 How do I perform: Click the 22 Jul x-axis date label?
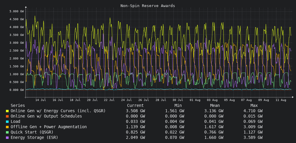tap(109, 100)
